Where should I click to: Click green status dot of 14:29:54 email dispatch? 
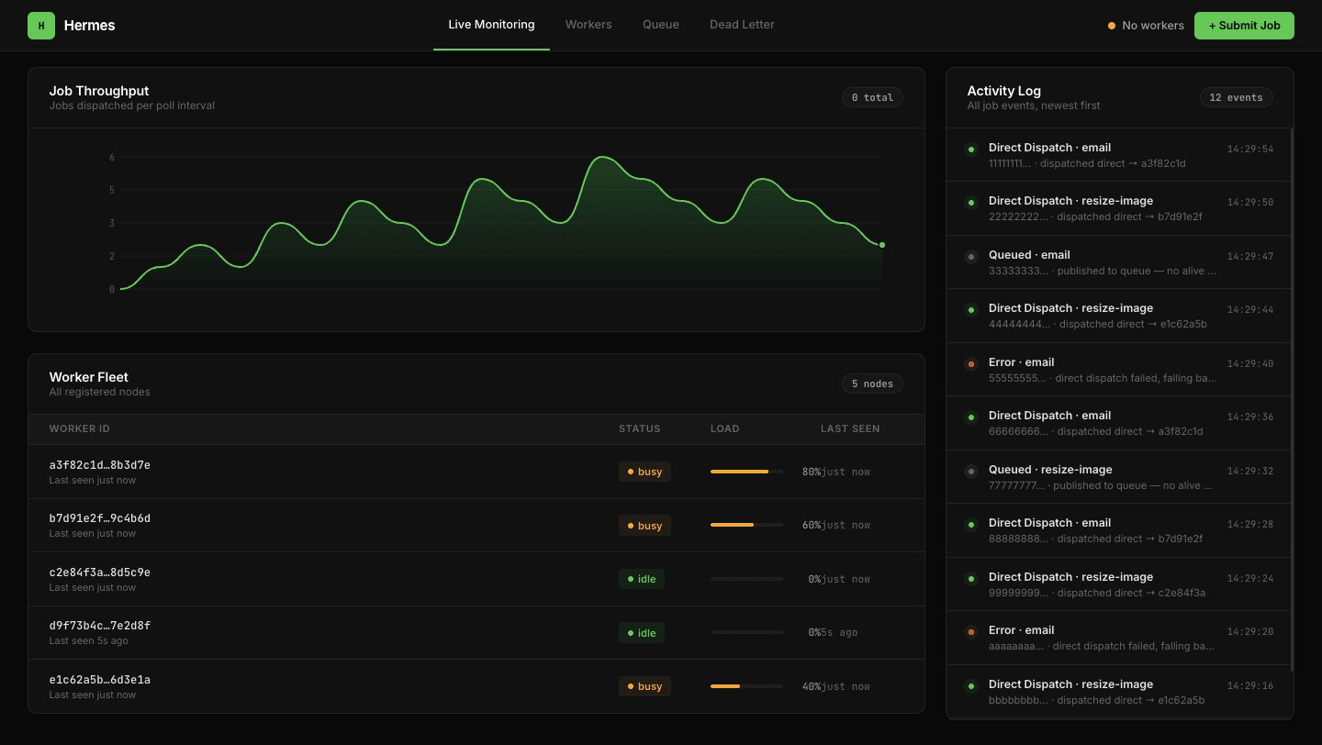[971, 150]
